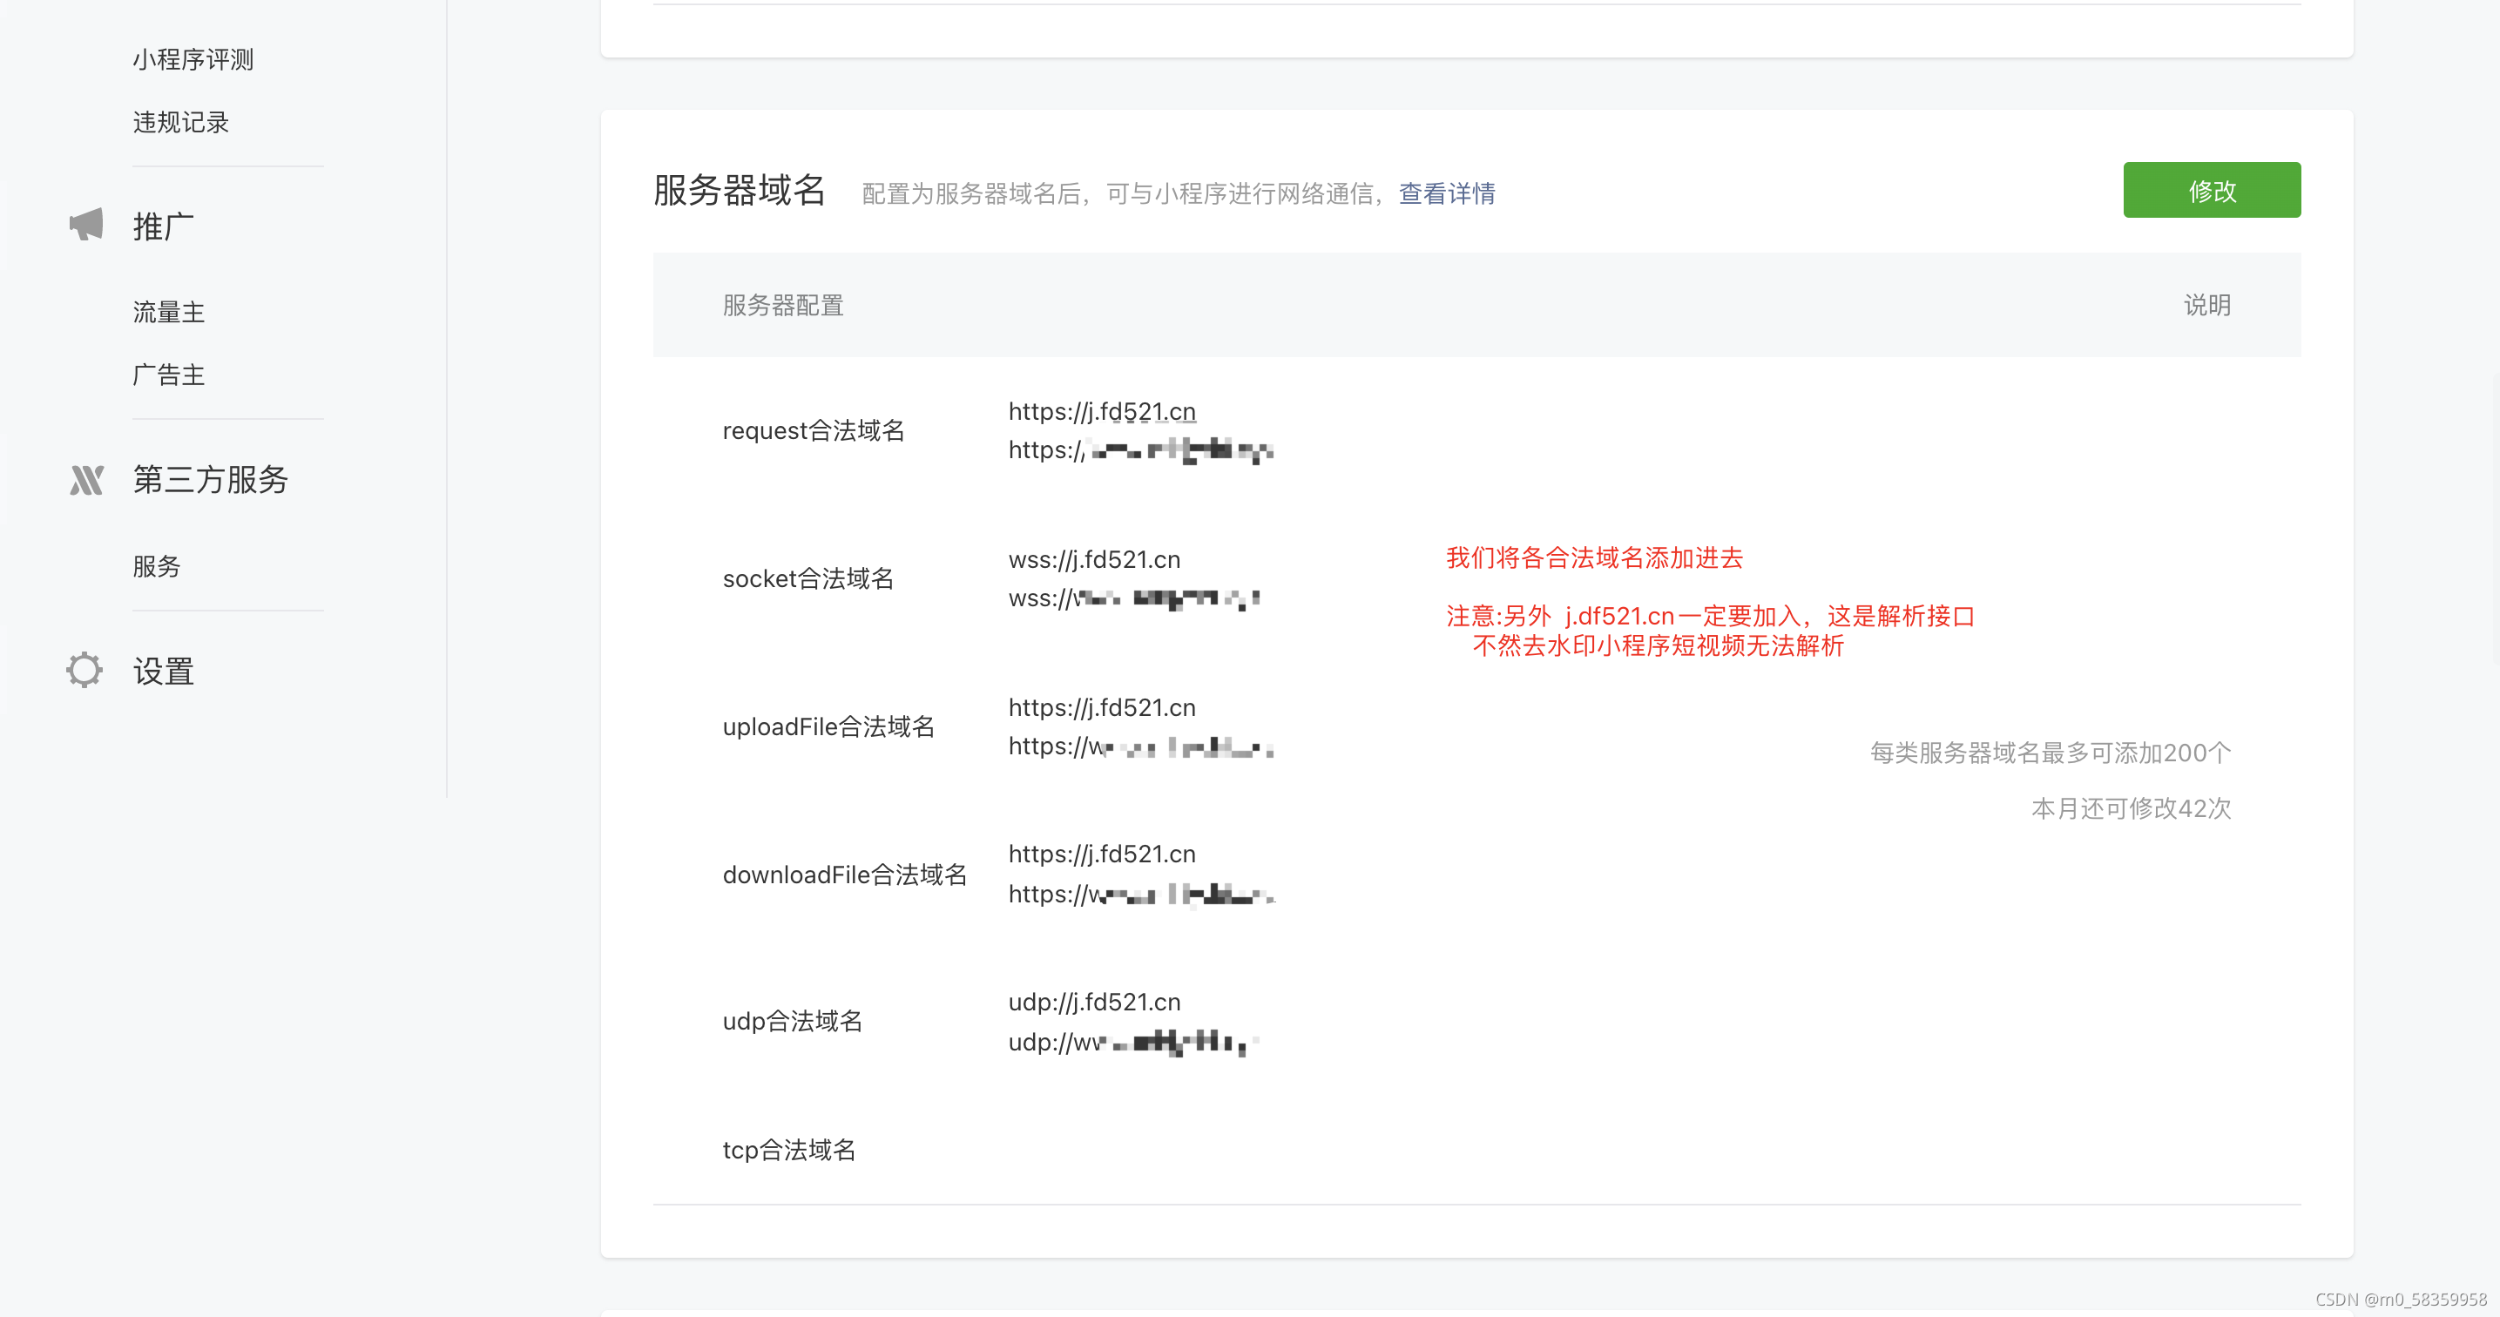This screenshot has height=1317, width=2500.
Task: Expand the 推广 sidebar section
Action: click(163, 226)
